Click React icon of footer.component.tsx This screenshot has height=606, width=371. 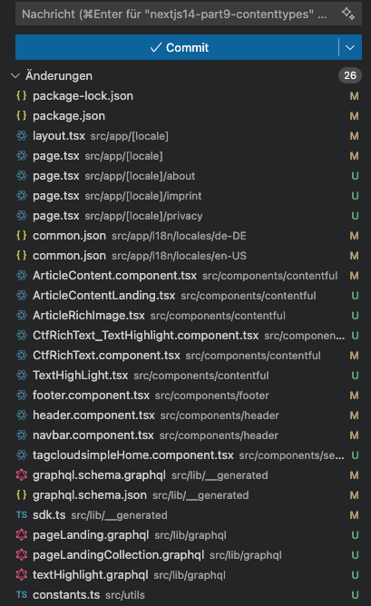click(x=22, y=396)
